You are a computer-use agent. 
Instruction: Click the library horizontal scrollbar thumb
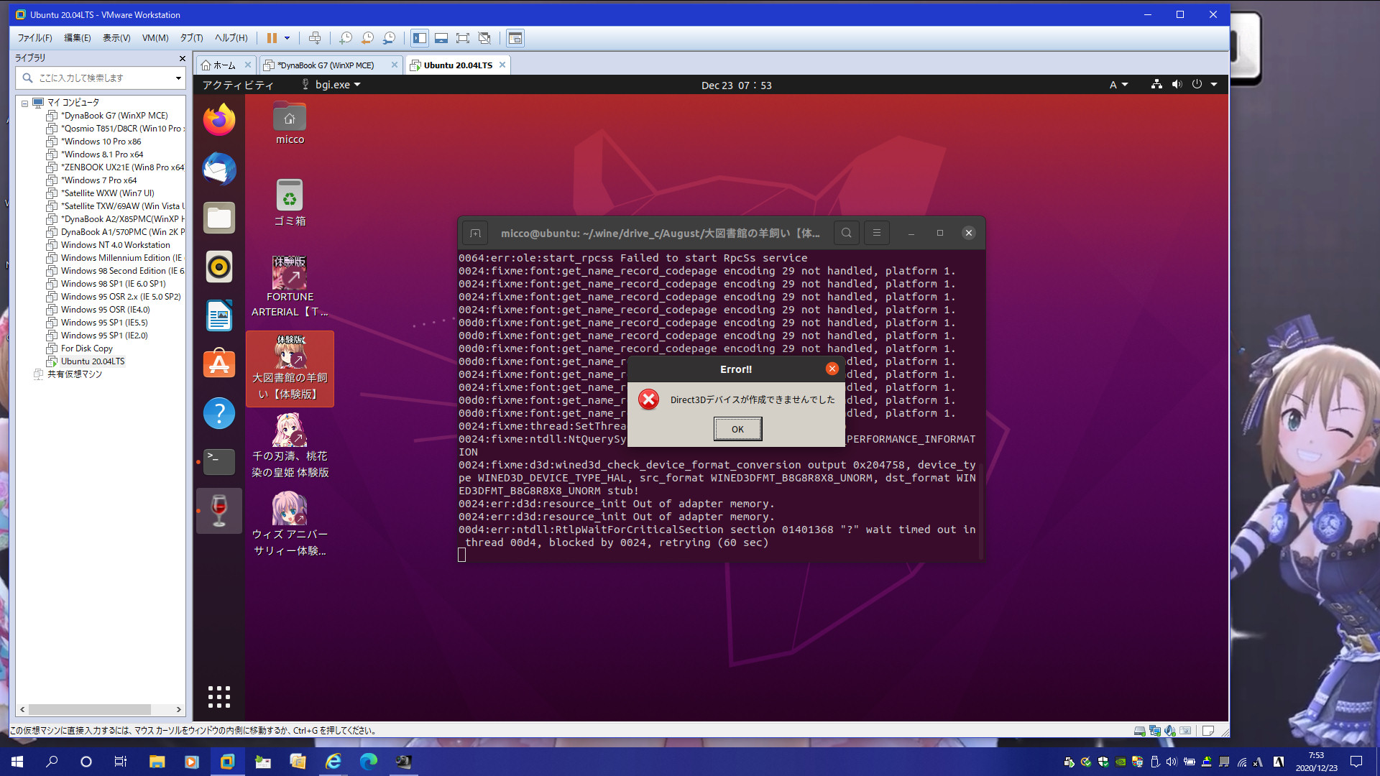click(x=89, y=709)
